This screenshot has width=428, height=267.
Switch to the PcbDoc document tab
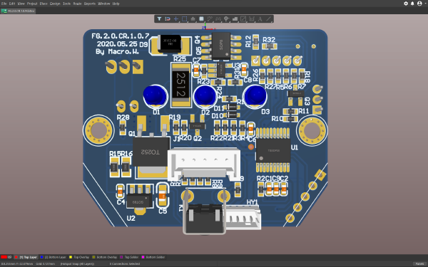click(18, 11)
